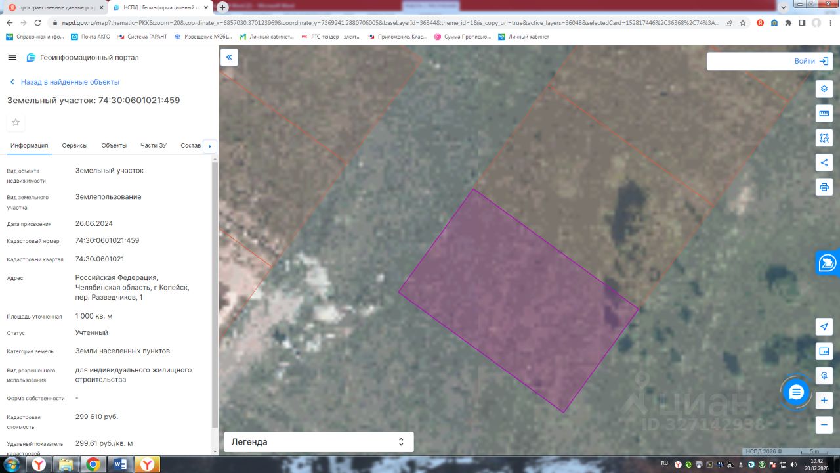
Task: Zoom out on the map
Action: (x=824, y=424)
